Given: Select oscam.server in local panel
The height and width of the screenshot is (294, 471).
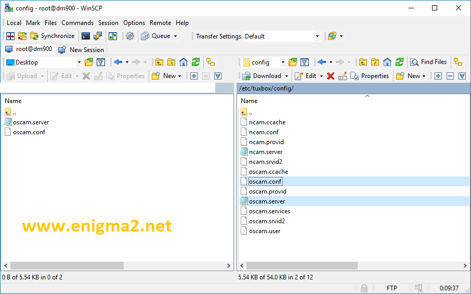Looking at the screenshot, I should (31, 122).
